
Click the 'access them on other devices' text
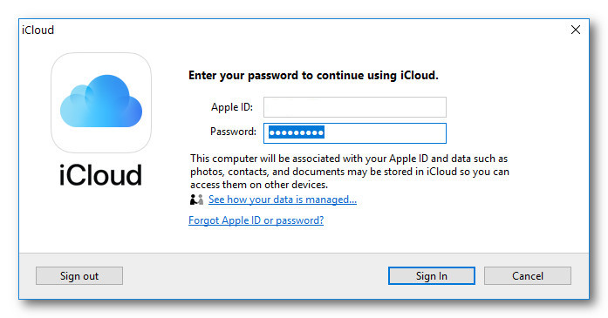259,185
